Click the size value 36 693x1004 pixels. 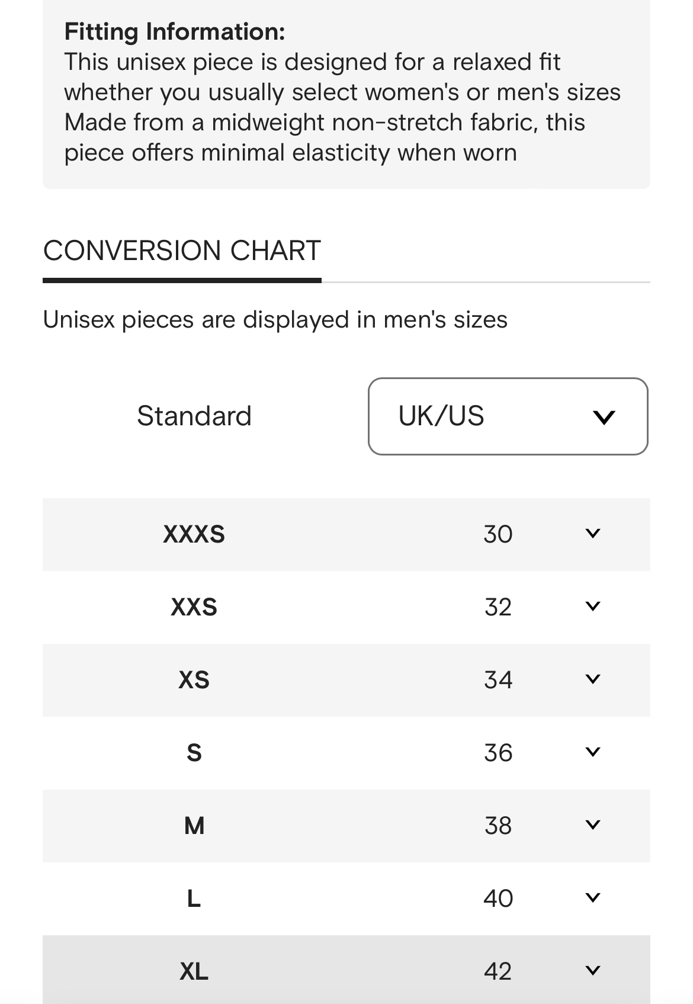tap(498, 753)
